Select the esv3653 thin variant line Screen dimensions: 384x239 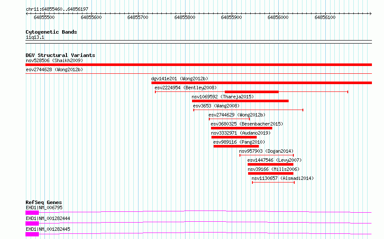(249, 110)
